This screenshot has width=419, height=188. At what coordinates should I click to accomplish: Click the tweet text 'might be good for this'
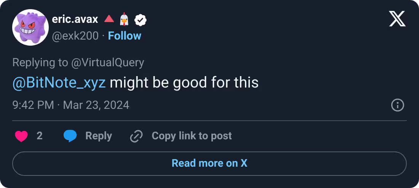click(x=184, y=83)
